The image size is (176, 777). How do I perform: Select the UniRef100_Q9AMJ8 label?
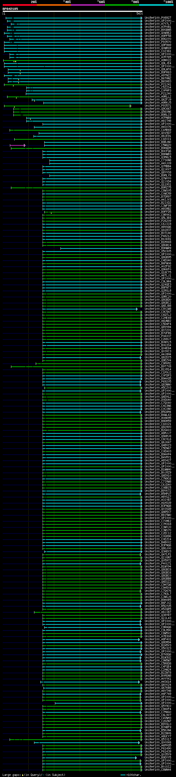pyautogui.click(x=158, y=436)
